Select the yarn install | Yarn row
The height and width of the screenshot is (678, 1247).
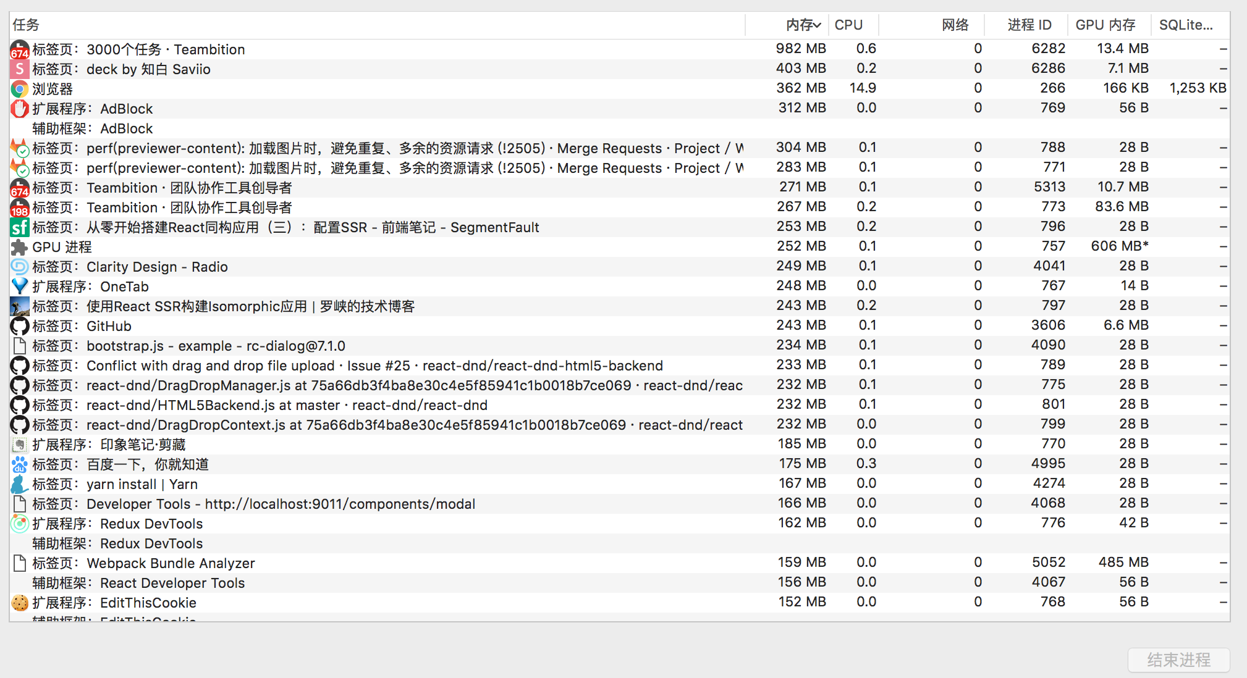pyautogui.click(x=142, y=484)
